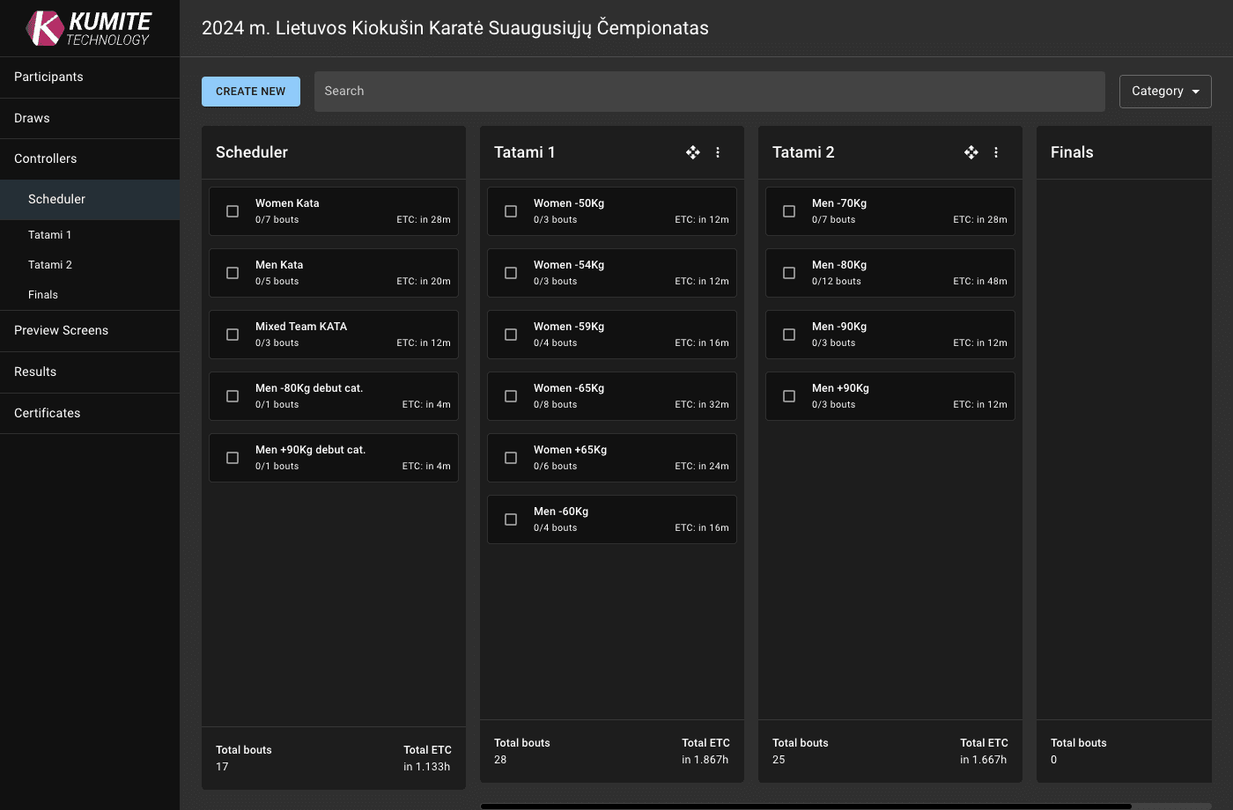Navigate to the Results section
The width and height of the screenshot is (1233, 810).
[34, 372]
